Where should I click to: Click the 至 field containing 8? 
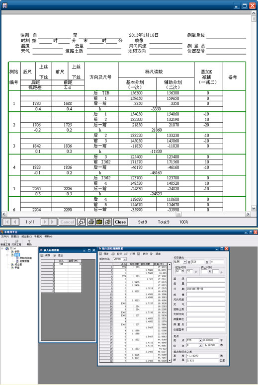click(217, 262)
